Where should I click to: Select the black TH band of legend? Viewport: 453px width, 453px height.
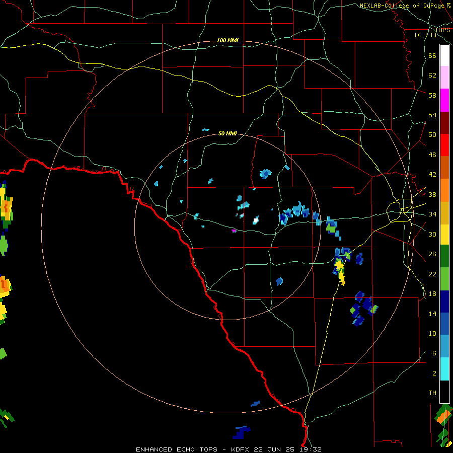[444, 392]
